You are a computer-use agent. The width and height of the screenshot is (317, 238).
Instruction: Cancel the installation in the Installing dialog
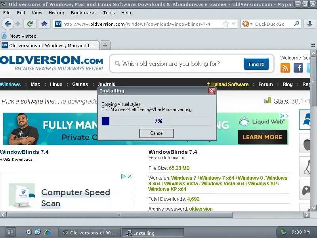[157, 133]
